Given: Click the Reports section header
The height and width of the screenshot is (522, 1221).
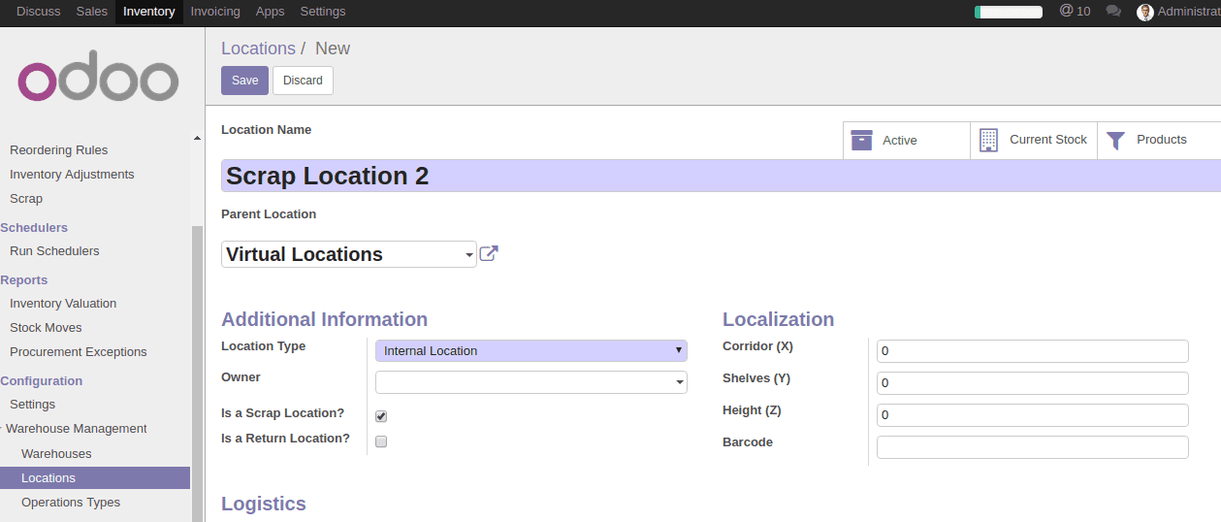Looking at the screenshot, I should click(24, 280).
